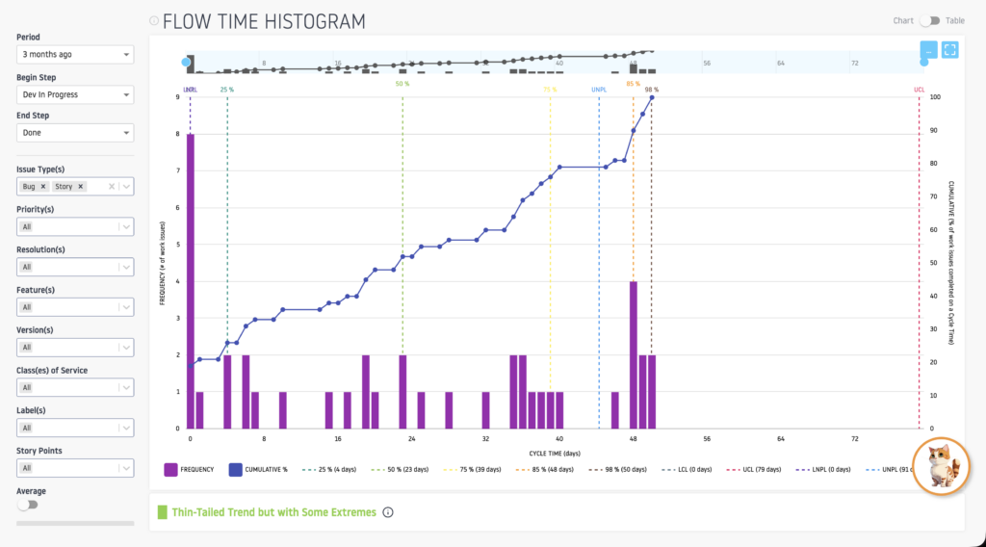Click the tallest purple bar at 0 days
986x547 pixels.
click(x=191, y=279)
